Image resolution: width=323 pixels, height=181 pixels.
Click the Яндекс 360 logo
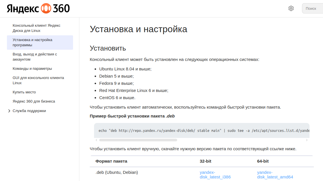coord(38,8)
